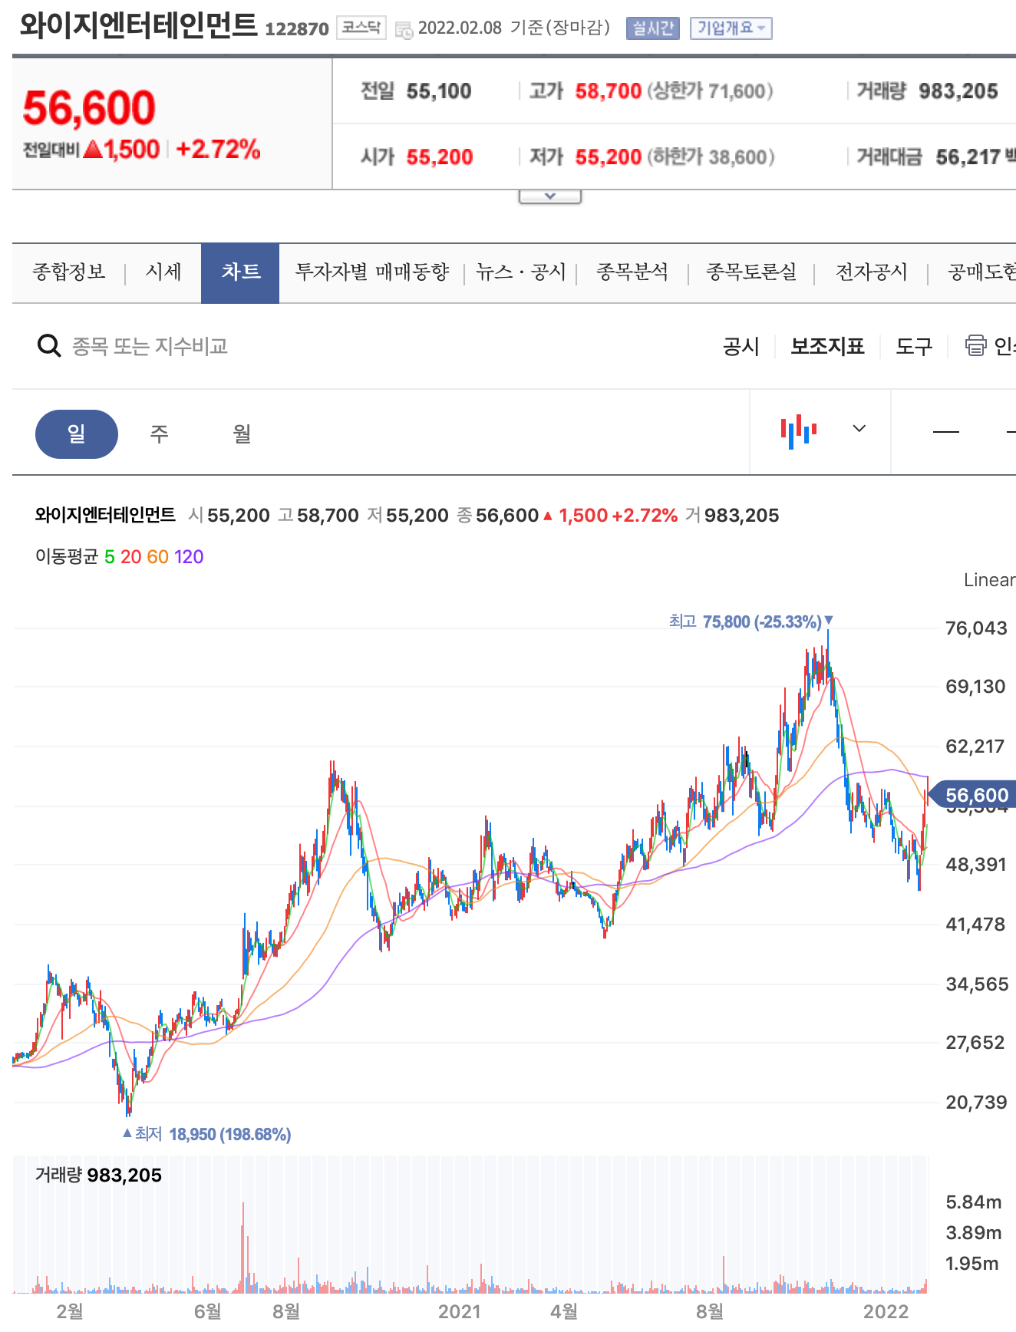Go to the 종목분석 tab
Screen dimensions: 1016x1332
point(632,272)
